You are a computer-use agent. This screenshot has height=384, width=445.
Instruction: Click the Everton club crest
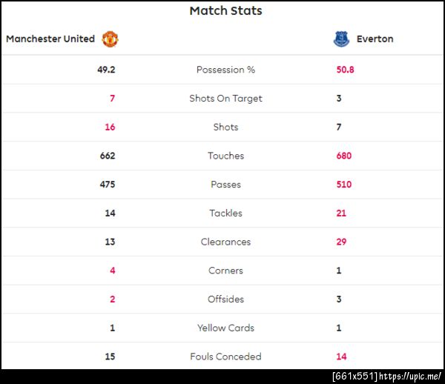point(341,39)
